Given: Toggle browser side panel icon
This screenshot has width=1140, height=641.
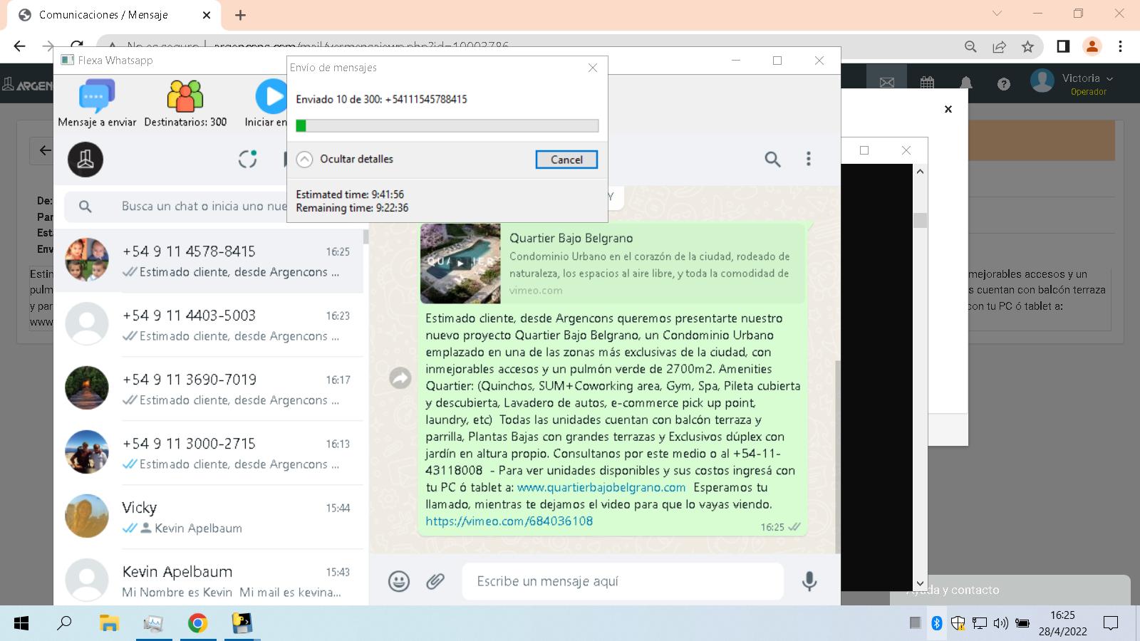Looking at the screenshot, I should pos(1063,46).
